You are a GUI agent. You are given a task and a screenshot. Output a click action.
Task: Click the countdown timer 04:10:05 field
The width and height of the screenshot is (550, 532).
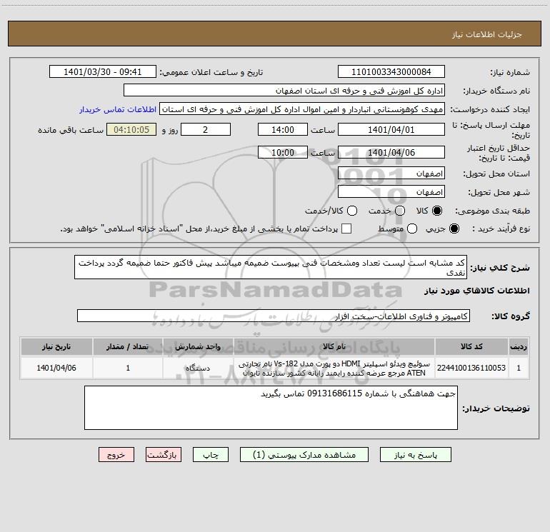pos(131,129)
